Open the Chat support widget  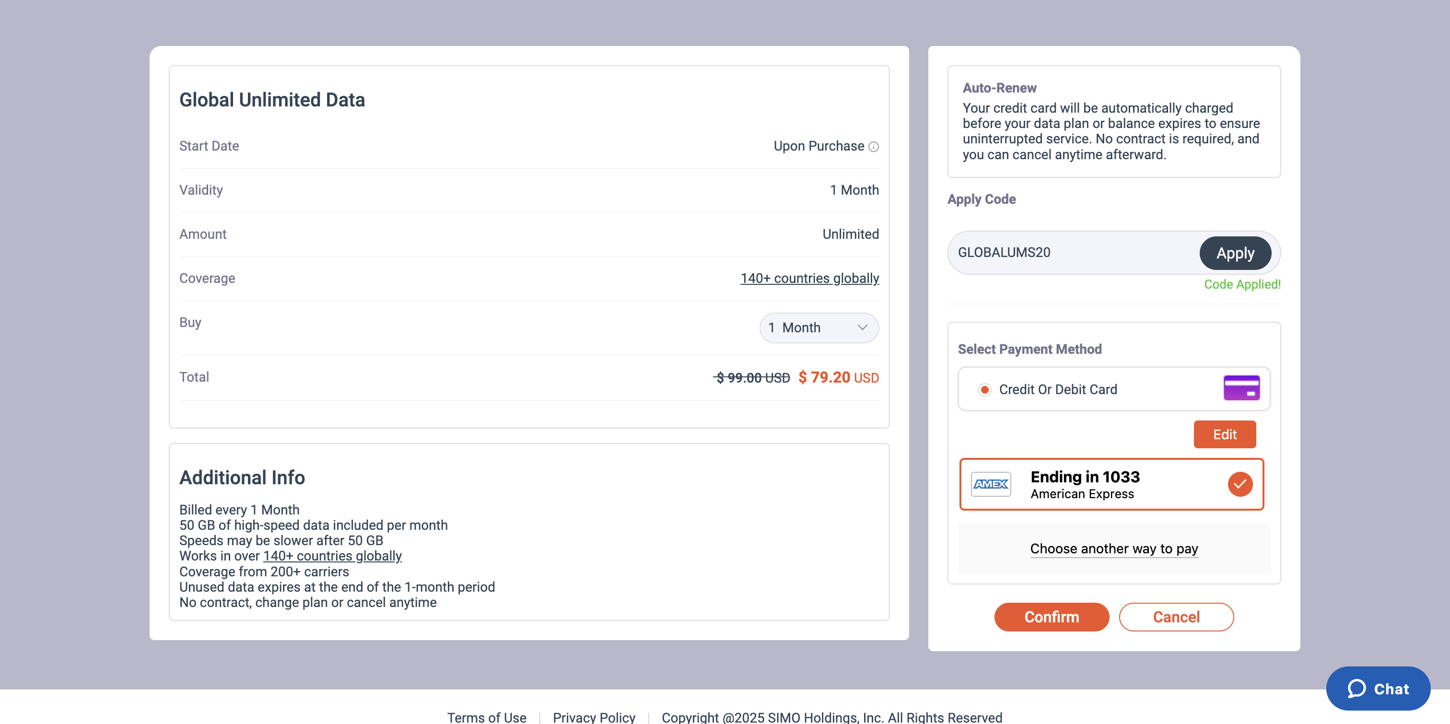point(1378,689)
